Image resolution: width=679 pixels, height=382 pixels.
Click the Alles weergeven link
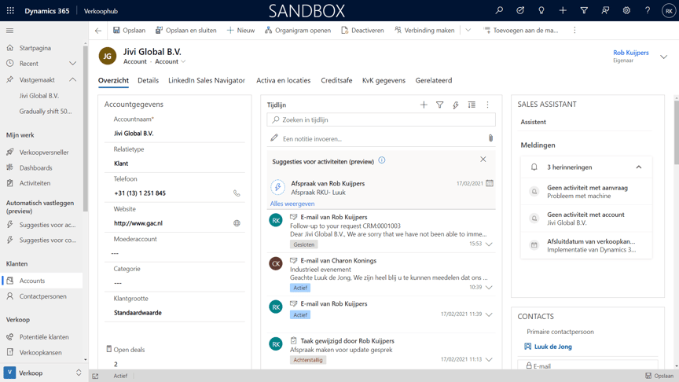tap(292, 204)
